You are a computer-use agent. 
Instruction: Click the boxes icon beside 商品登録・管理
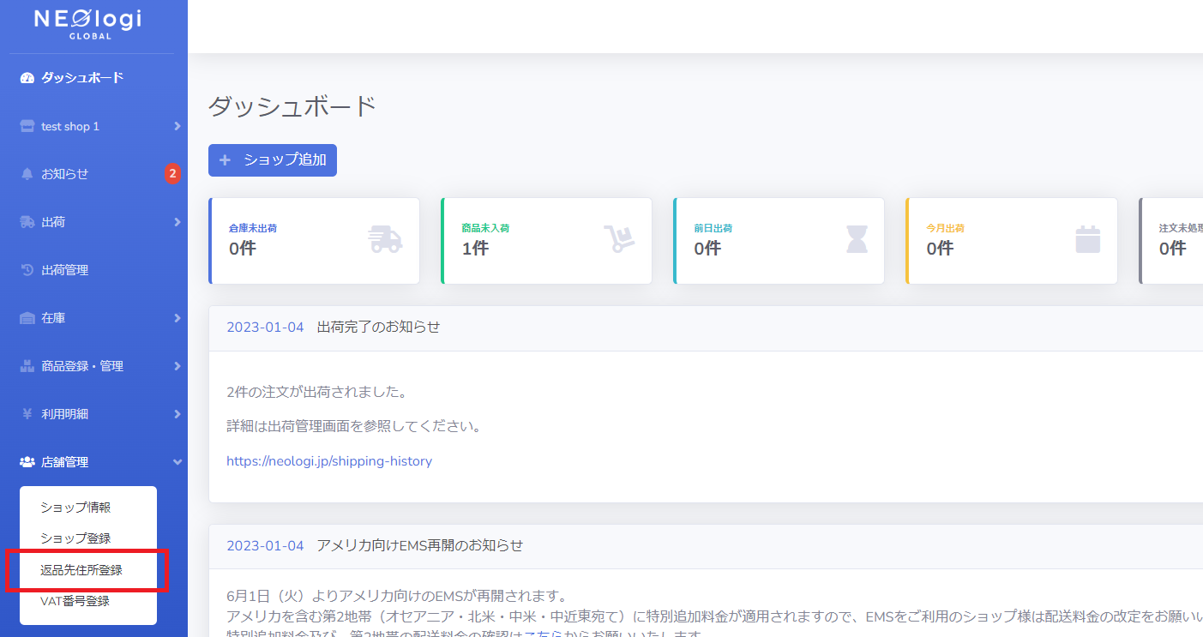point(27,366)
